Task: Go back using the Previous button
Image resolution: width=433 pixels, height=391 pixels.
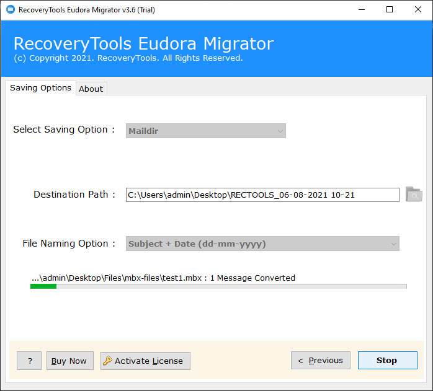Action: [321, 361]
